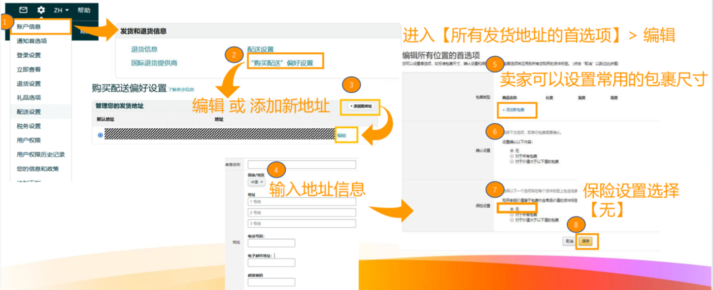Focus the 电话号码 input field

pyautogui.click(x=272, y=243)
